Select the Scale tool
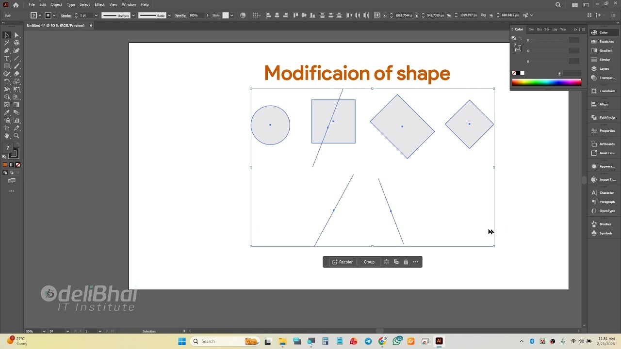Screen dimensions: 621x349 [x=16, y=81]
